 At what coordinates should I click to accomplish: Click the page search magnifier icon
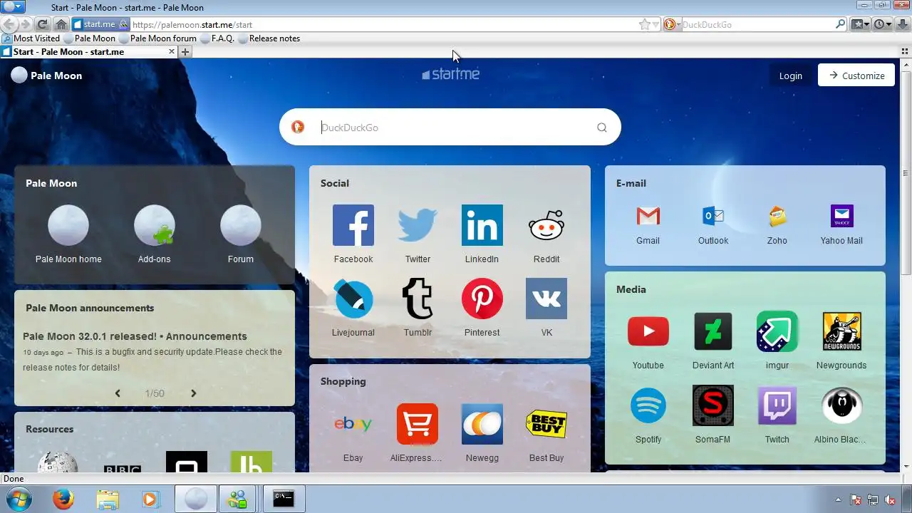[602, 128]
